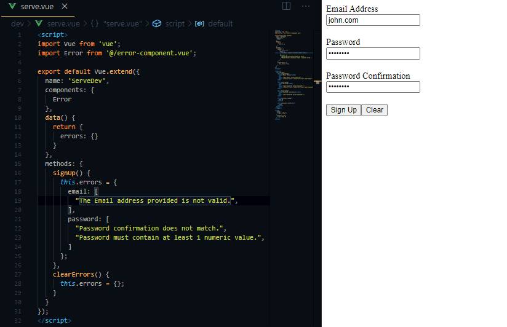Click the Password Confirmation input field
The width and height of the screenshot is (507, 327).
(x=373, y=87)
